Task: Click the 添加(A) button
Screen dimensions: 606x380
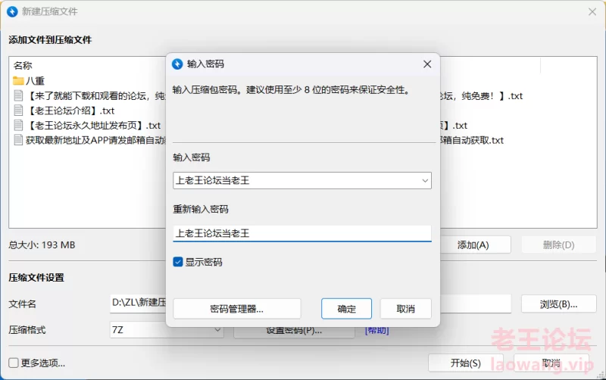Action: [x=473, y=245]
